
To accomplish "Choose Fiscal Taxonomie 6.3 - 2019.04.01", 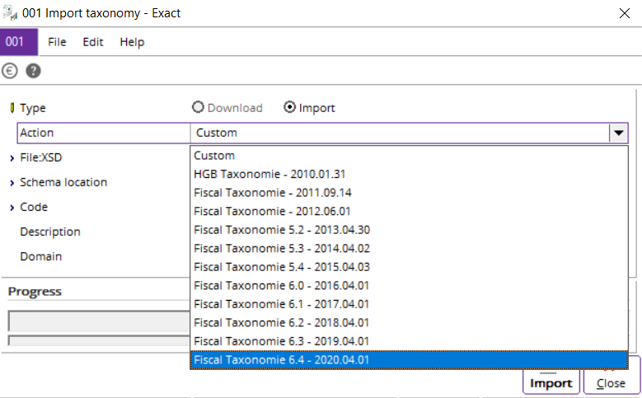I will pyautogui.click(x=409, y=341).
